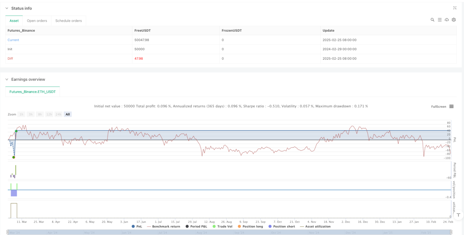The height and width of the screenshot is (235, 464).
Task: Select the 24h zoom button
Action: [59, 114]
